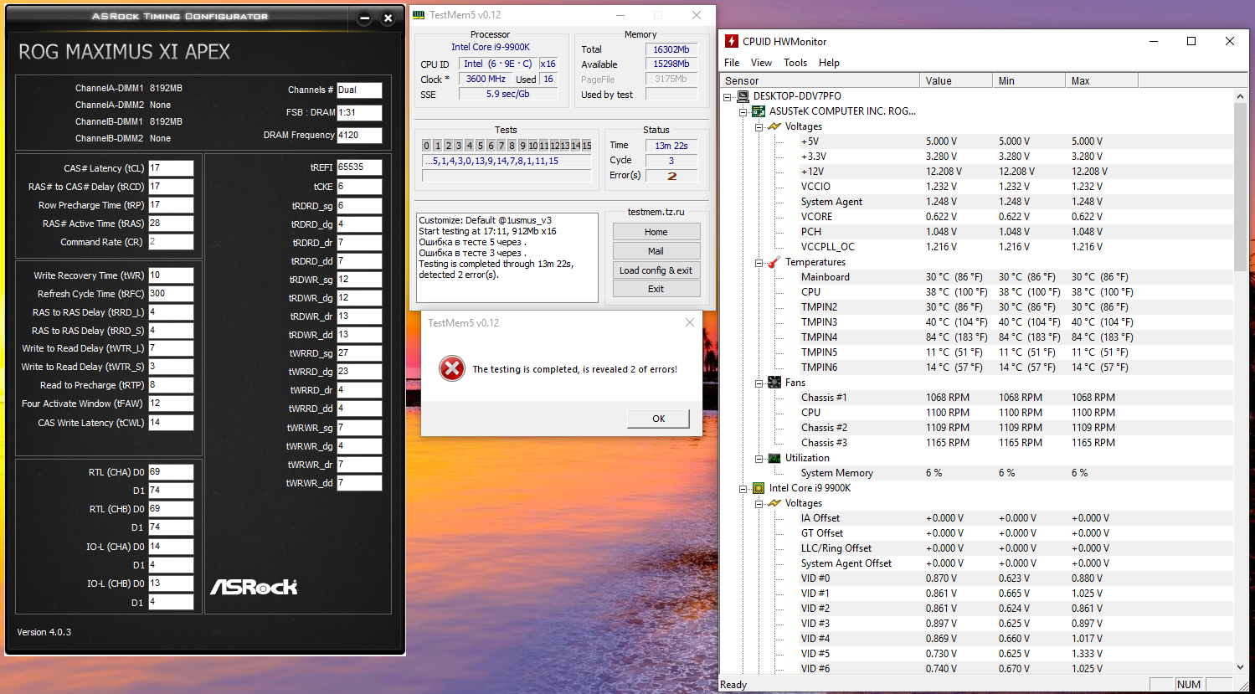
Task: Select the Chassis #1 fan row
Action: pyautogui.click(x=976, y=398)
